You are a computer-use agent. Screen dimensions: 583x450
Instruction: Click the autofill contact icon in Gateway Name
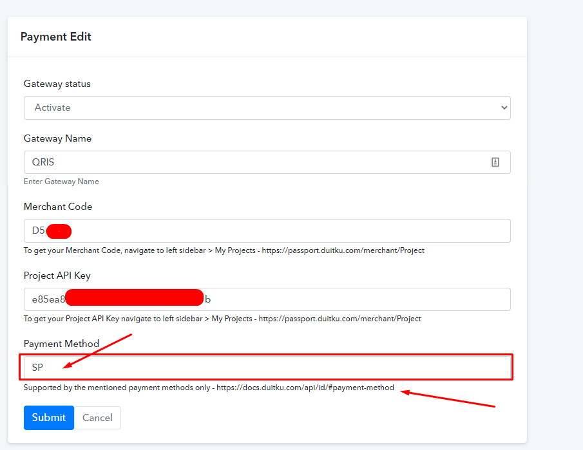point(495,162)
